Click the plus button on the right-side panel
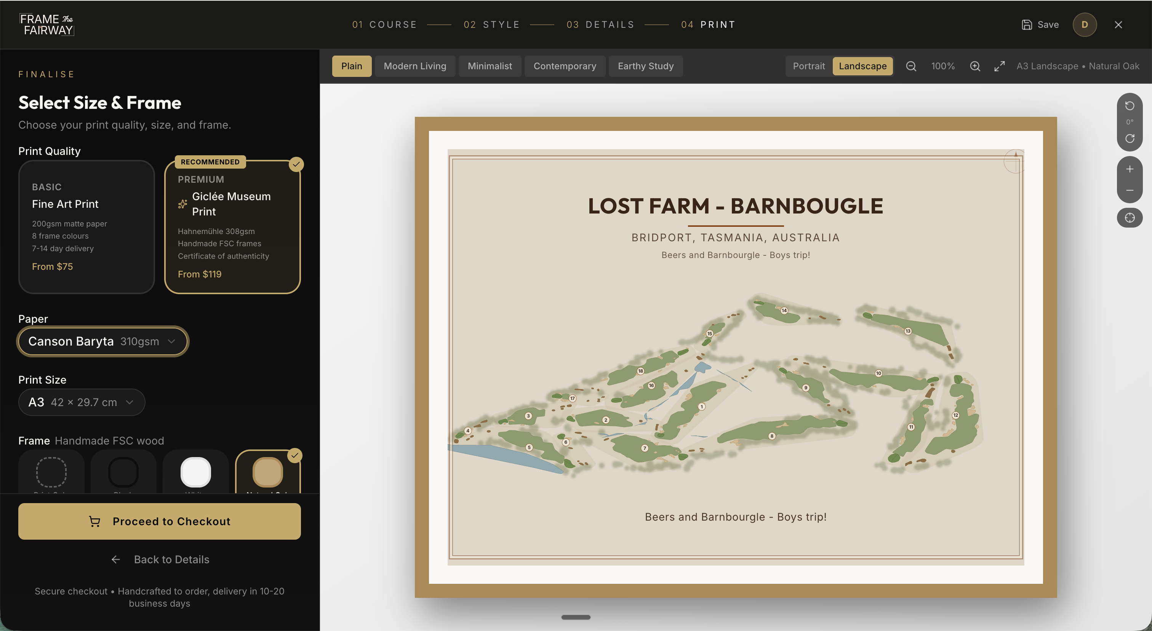This screenshot has height=631, width=1152. [1130, 169]
